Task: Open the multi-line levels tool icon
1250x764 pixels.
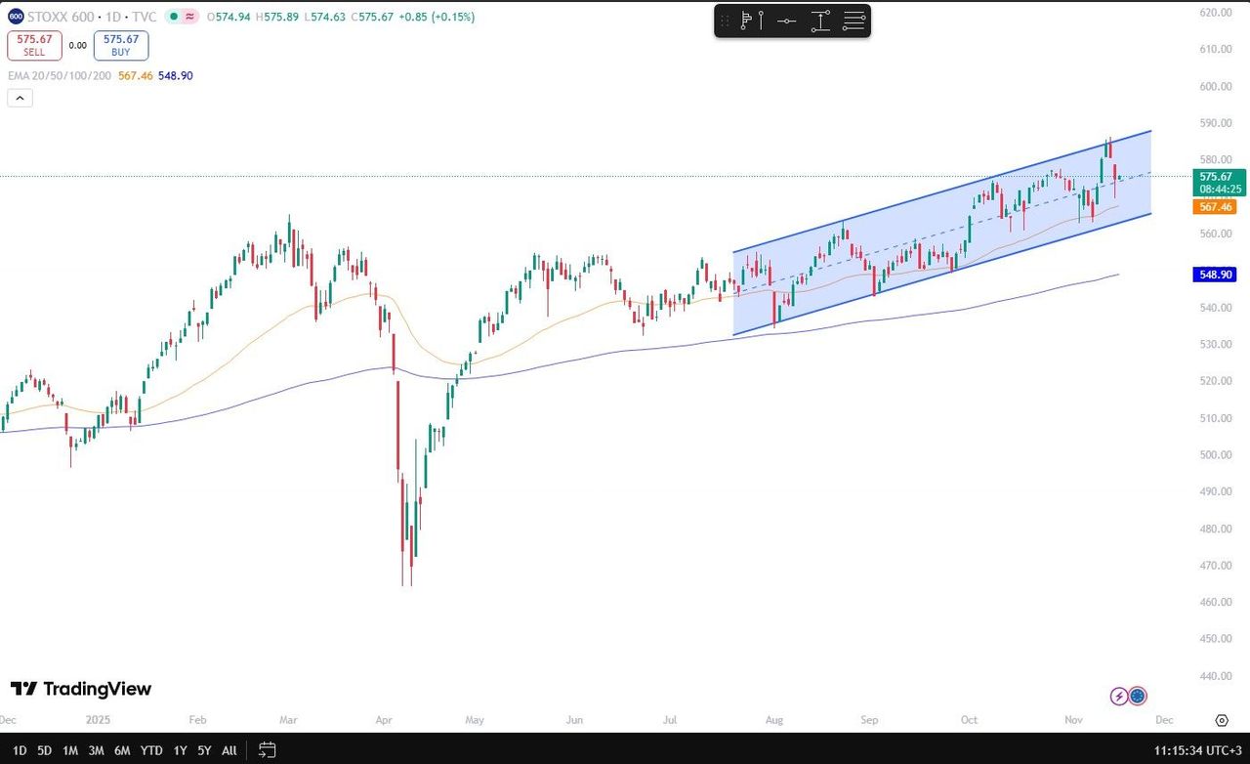Action: click(854, 21)
